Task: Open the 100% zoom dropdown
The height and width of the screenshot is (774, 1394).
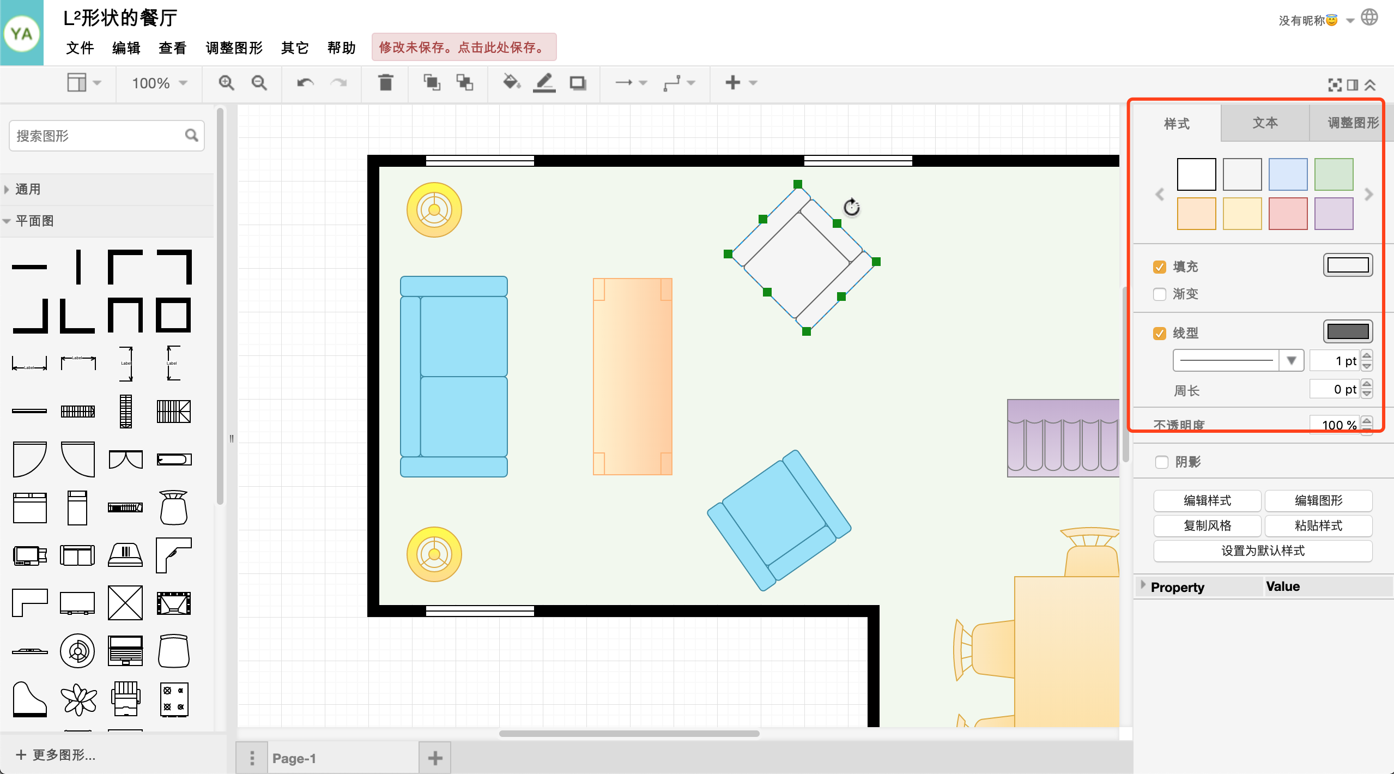Action: click(157, 83)
